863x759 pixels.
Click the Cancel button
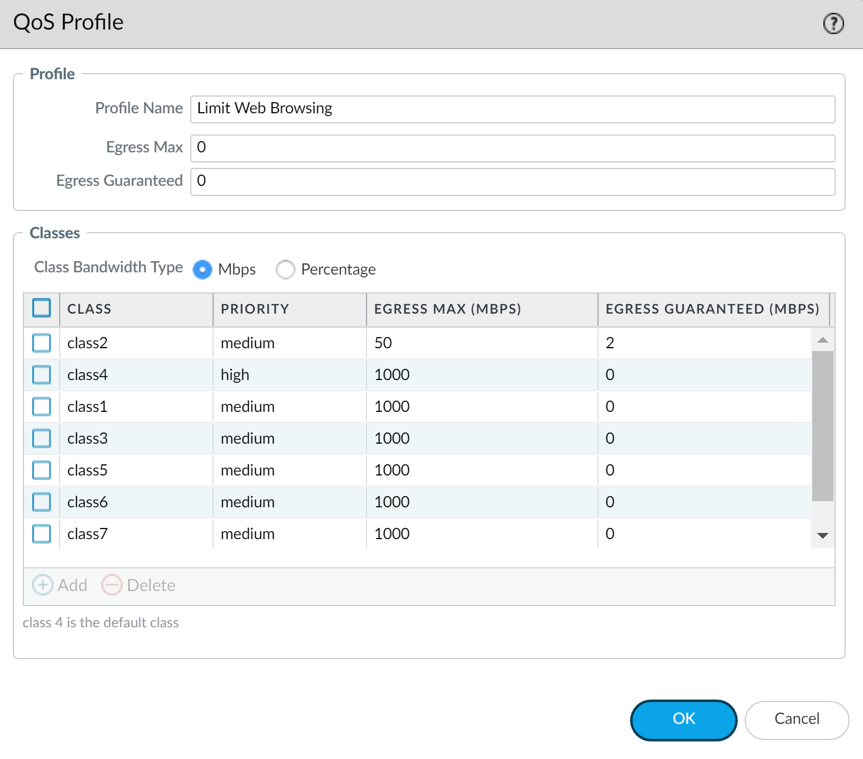[x=797, y=719]
